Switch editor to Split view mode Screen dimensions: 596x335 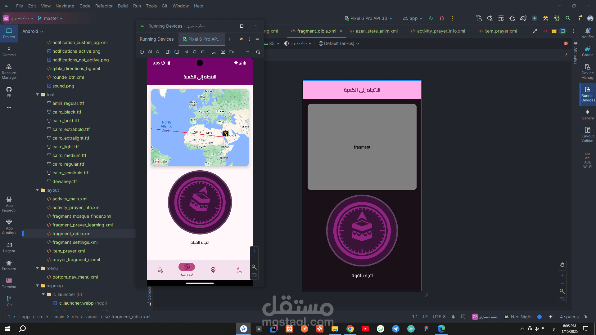point(554,31)
